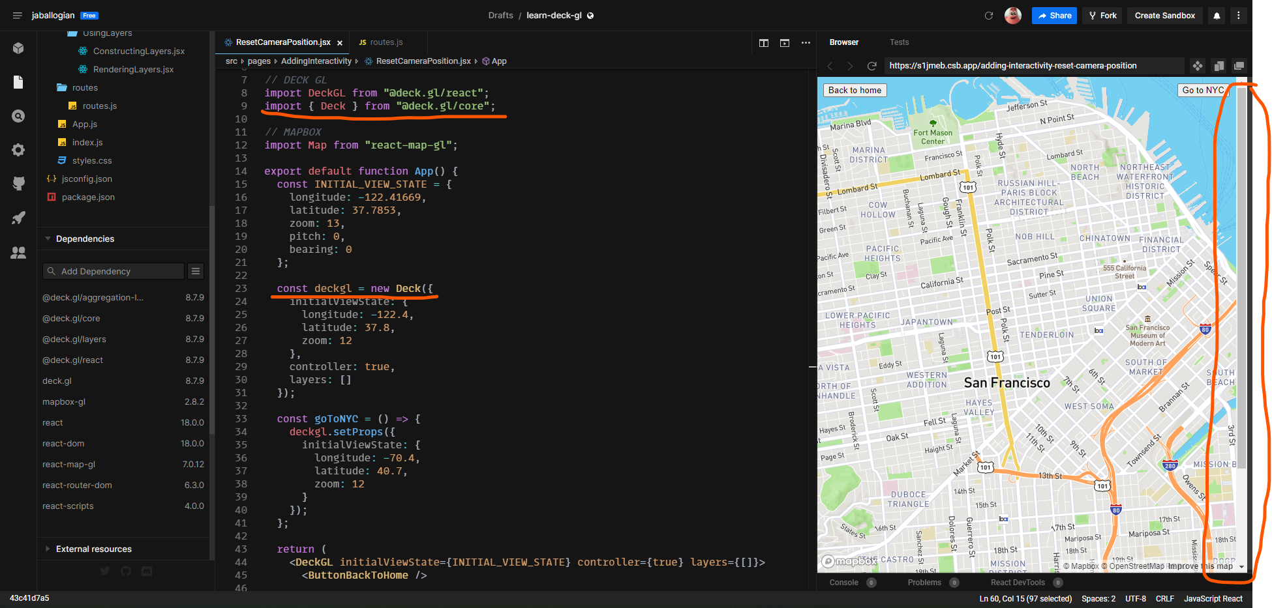Open notifications with the bell icon
Image resolution: width=1272 pixels, height=608 pixels.
point(1216,15)
